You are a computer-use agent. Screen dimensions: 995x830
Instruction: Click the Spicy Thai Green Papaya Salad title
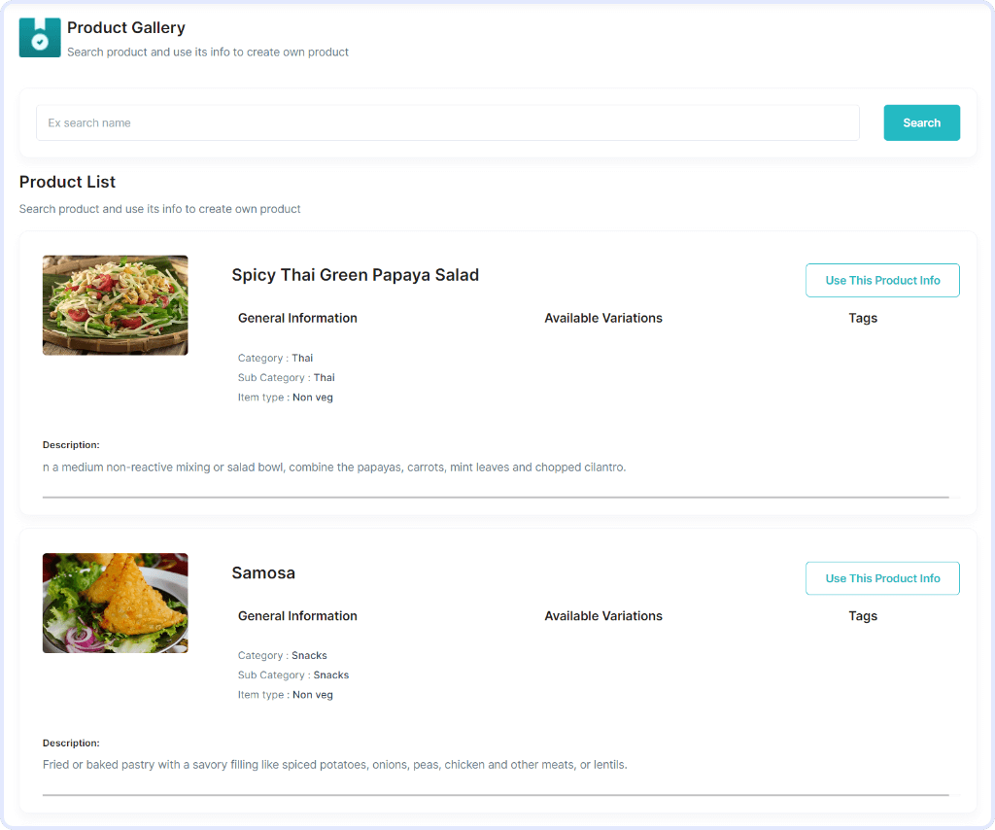click(356, 275)
